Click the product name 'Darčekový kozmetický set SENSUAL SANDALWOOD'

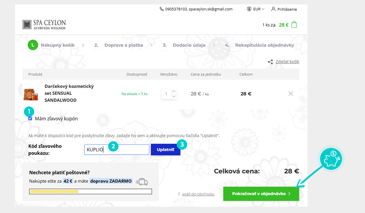tap(69, 93)
